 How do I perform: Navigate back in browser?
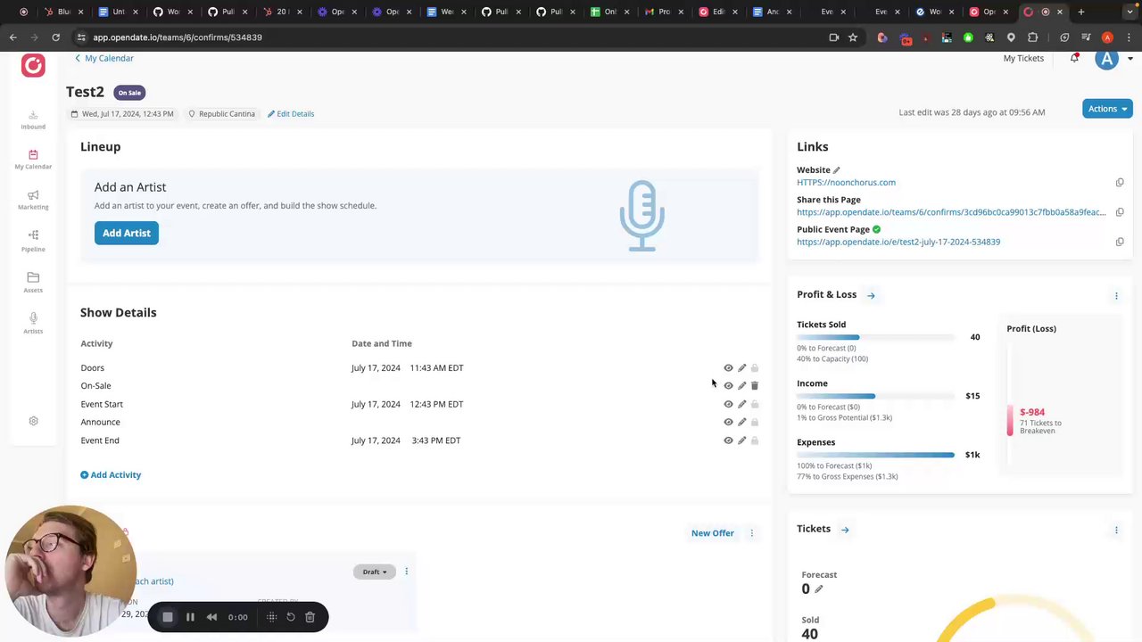tap(13, 37)
